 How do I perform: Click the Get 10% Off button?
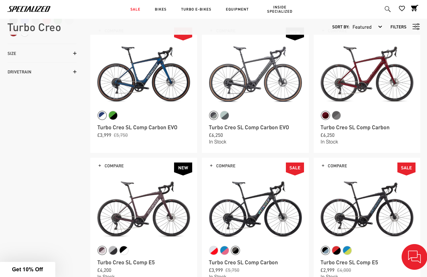tap(27, 269)
